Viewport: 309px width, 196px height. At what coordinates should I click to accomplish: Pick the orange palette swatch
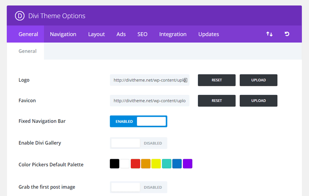pos(146,164)
